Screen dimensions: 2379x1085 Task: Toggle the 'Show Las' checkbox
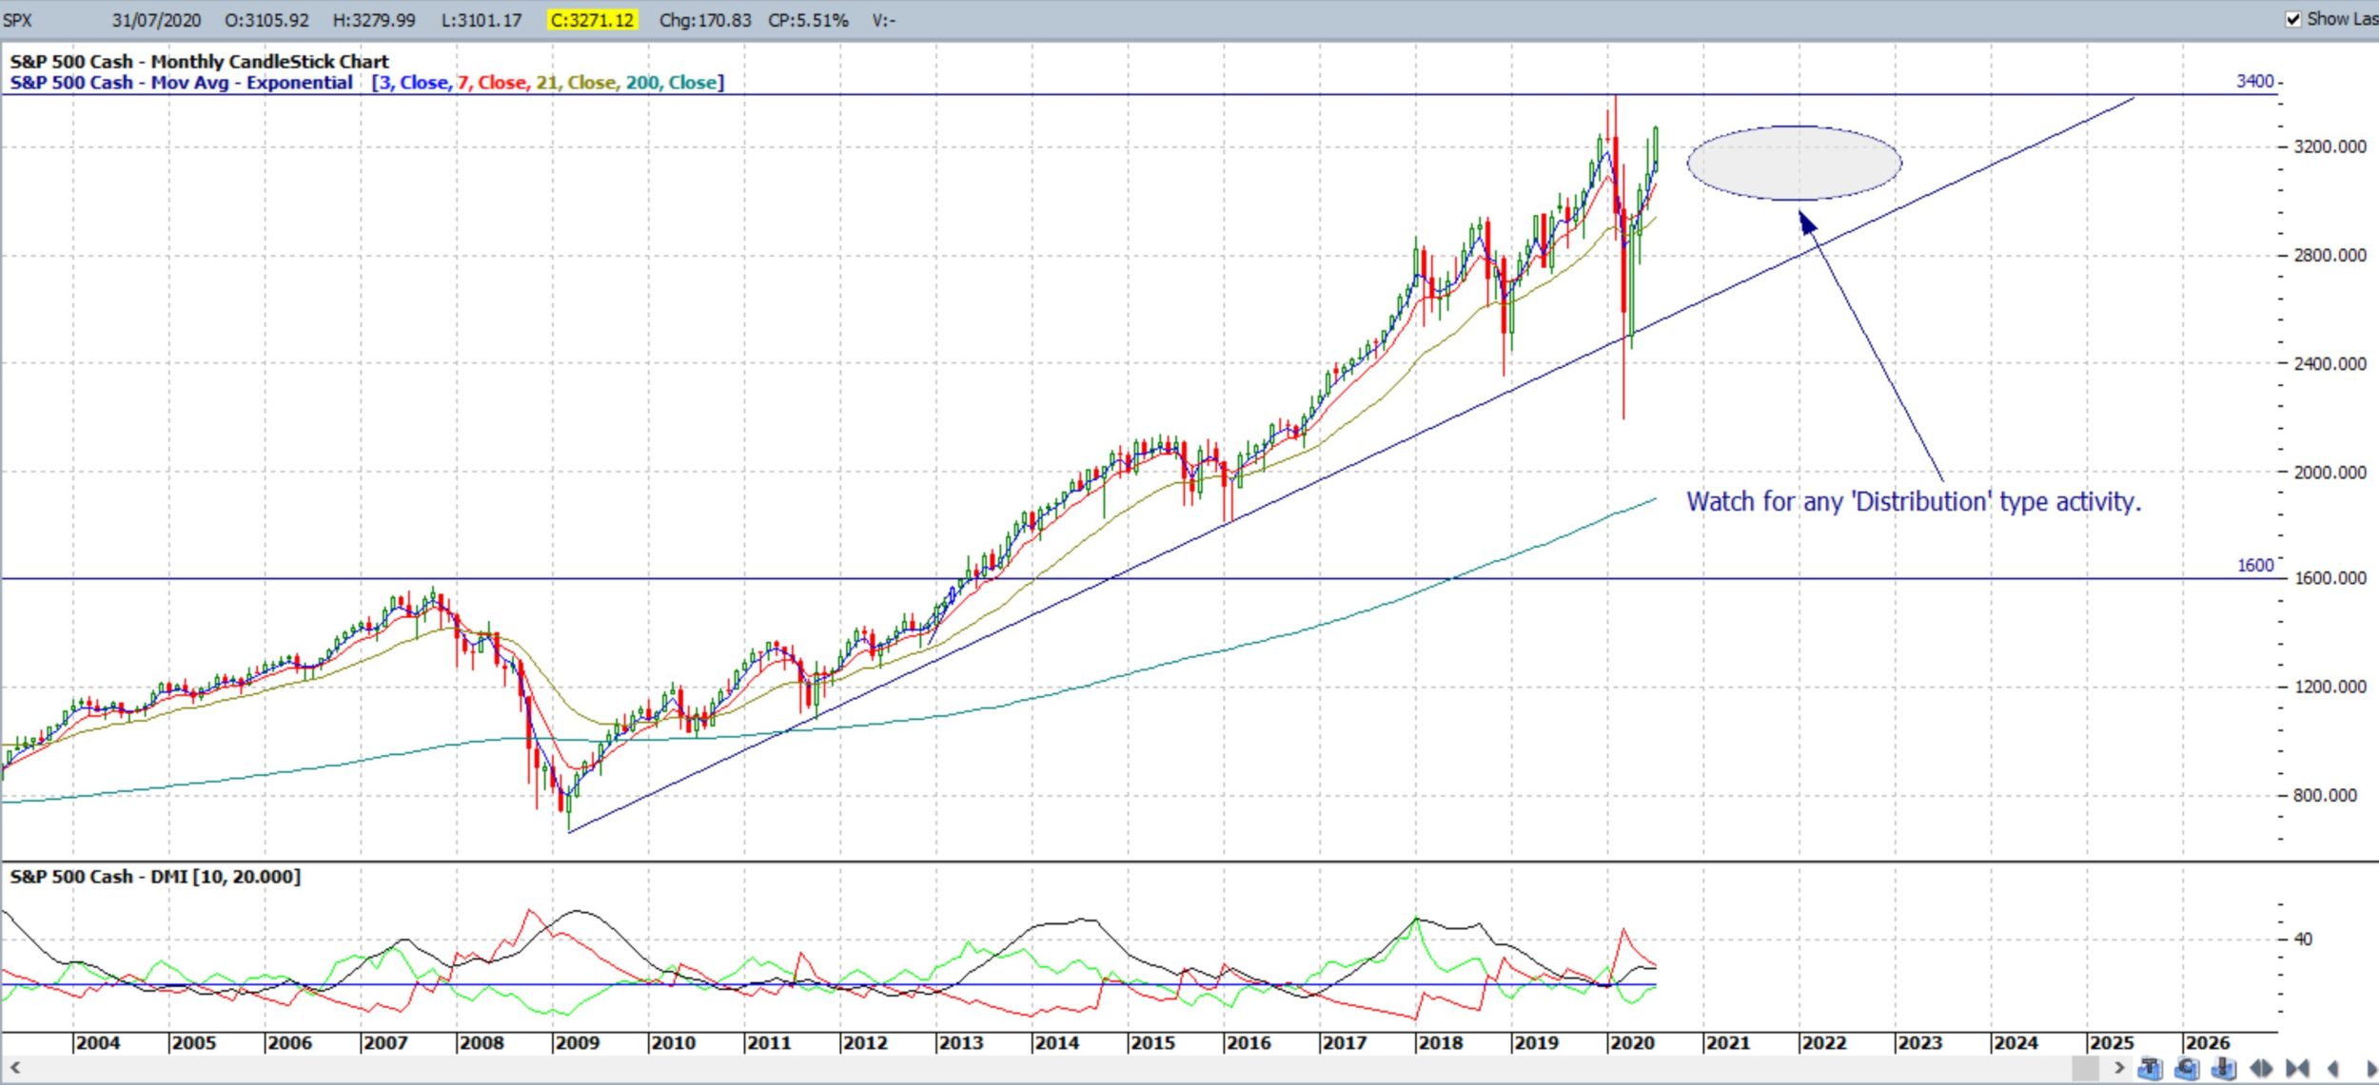(x=2292, y=19)
